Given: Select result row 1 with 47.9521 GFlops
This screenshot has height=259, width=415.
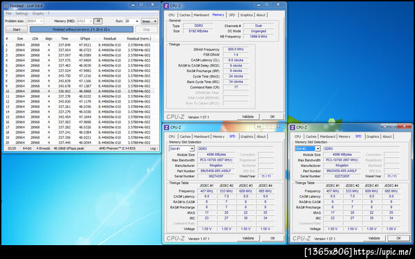Looking at the screenshot, I should tap(80, 45).
